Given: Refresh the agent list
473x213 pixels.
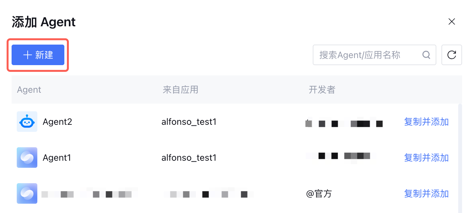Looking at the screenshot, I should point(451,55).
